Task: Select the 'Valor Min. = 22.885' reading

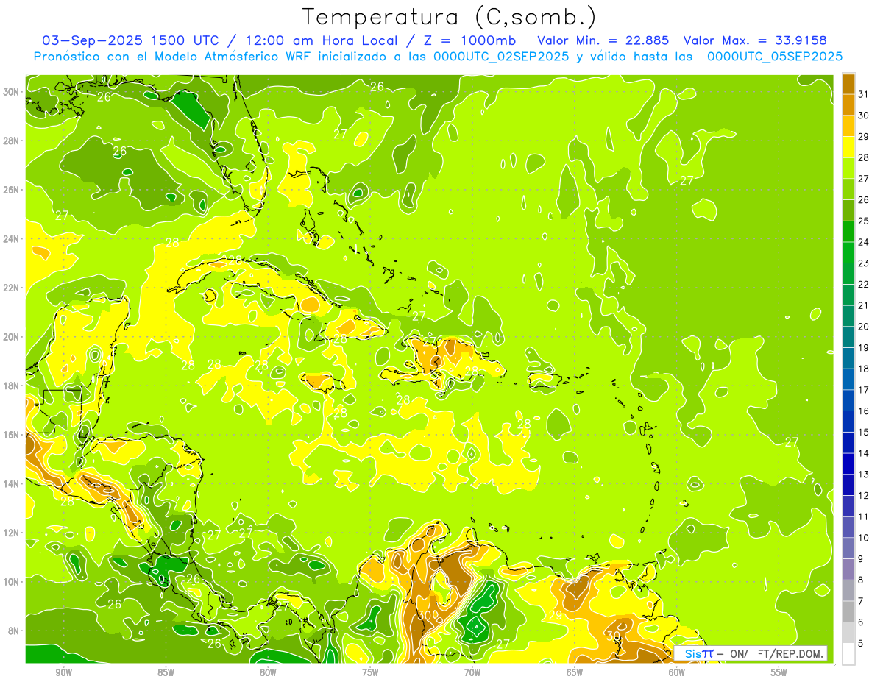Action: click(x=603, y=40)
